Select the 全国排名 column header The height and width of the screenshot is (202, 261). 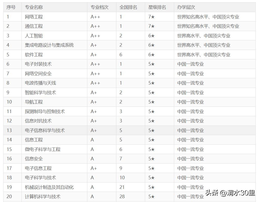(128, 7)
